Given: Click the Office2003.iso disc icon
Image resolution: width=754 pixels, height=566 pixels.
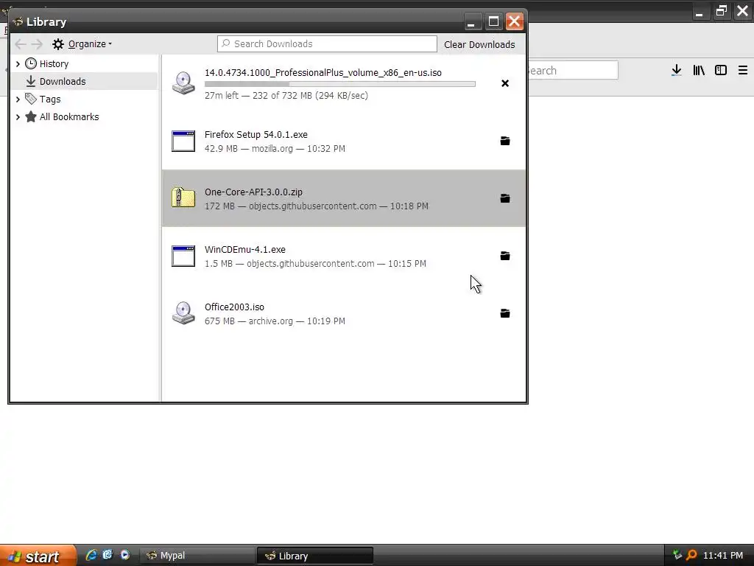Looking at the screenshot, I should tap(183, 313).
